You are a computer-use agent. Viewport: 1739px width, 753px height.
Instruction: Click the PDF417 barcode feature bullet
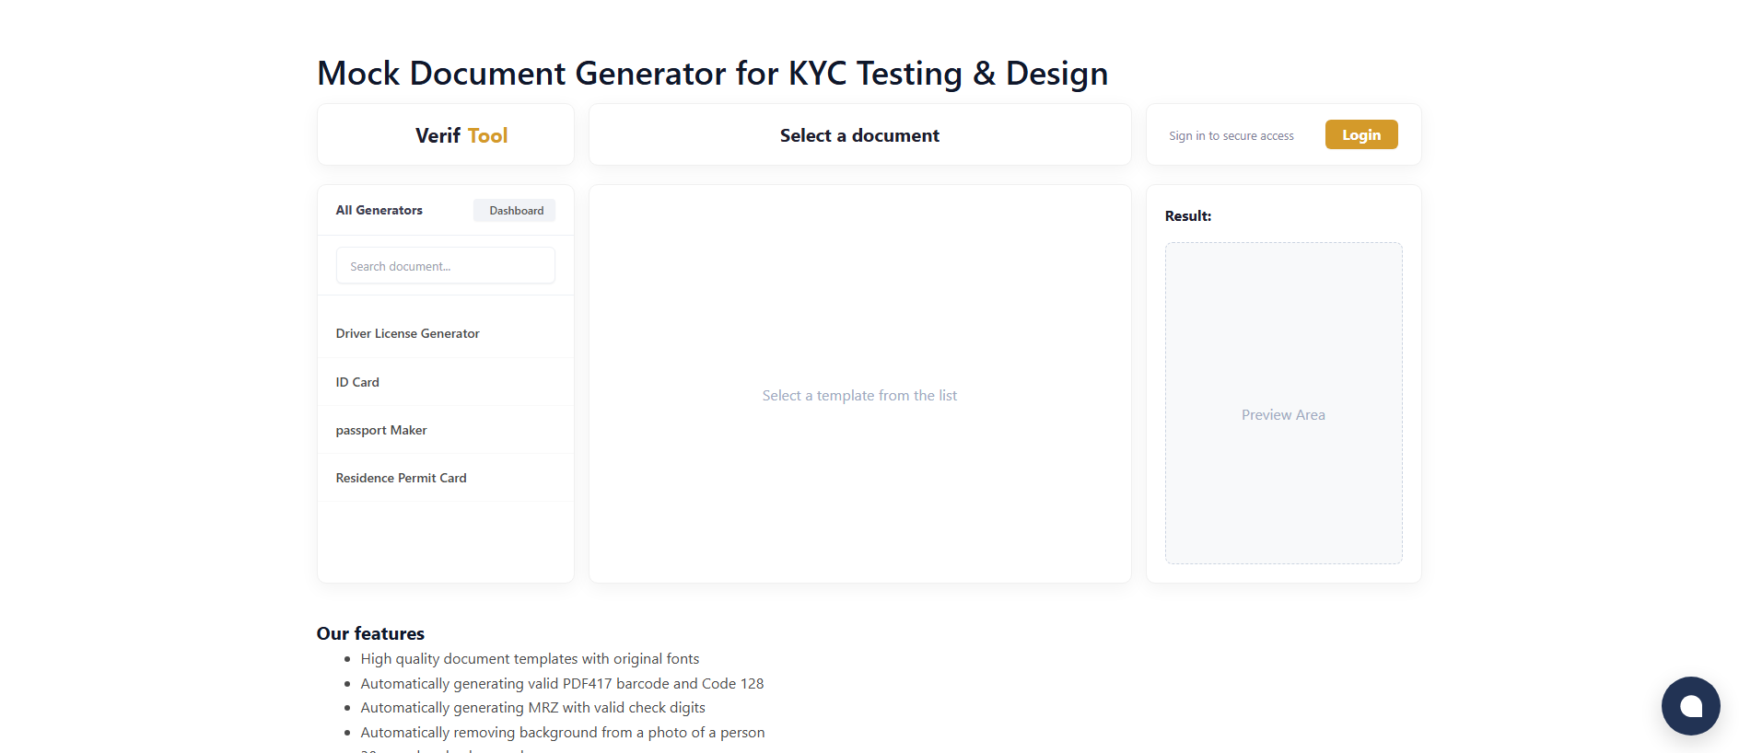pyautogui.click(x=562, y=684)
